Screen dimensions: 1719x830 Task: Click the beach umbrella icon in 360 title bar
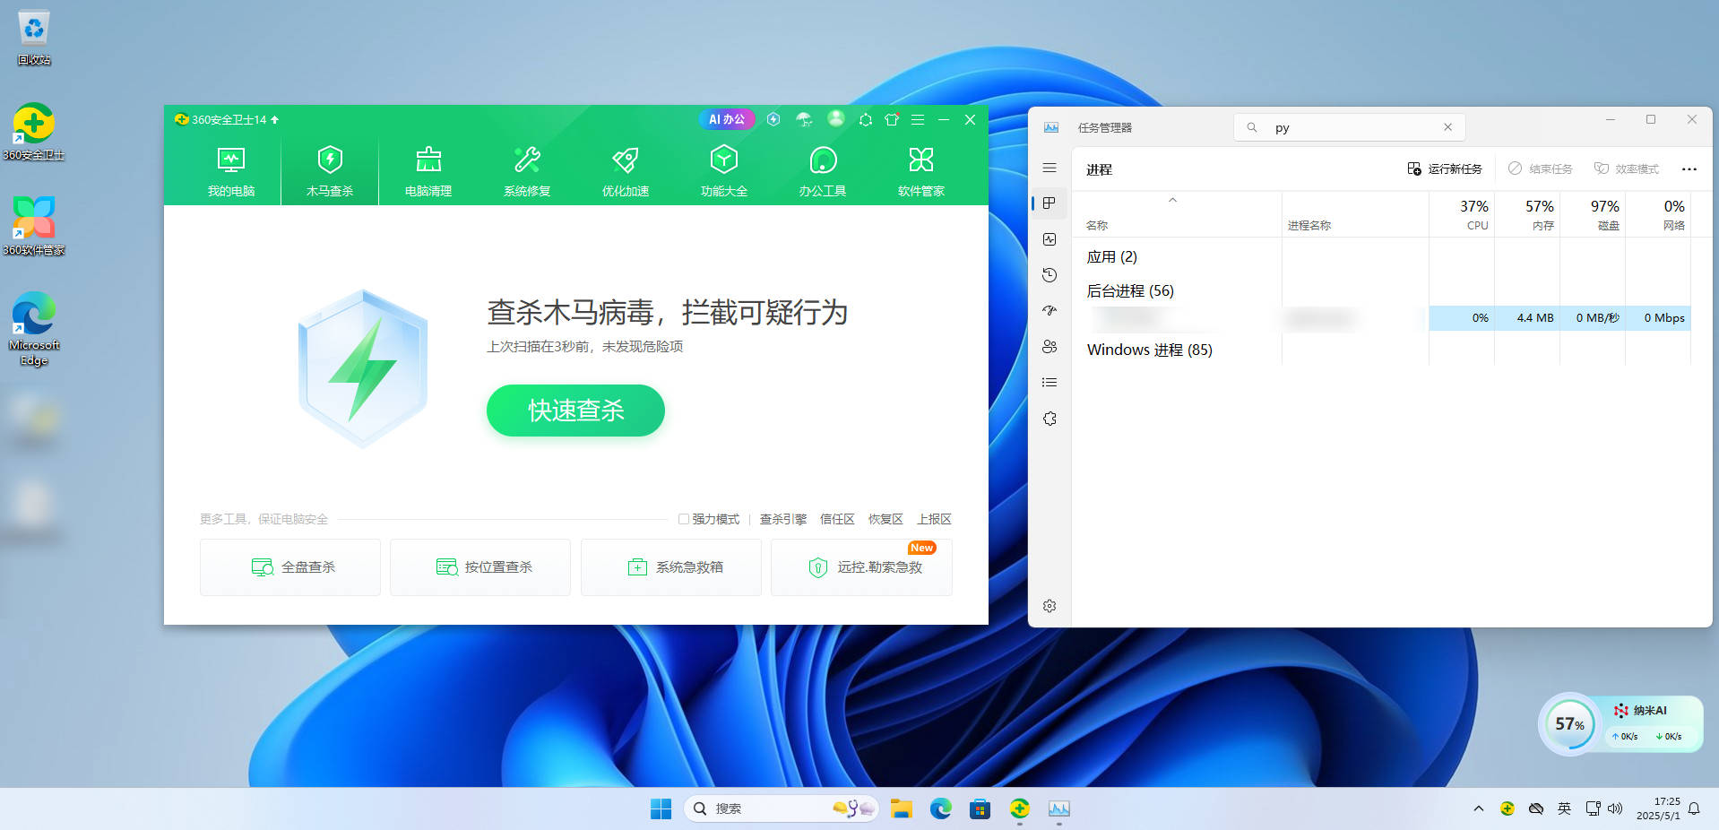(804, 119)
